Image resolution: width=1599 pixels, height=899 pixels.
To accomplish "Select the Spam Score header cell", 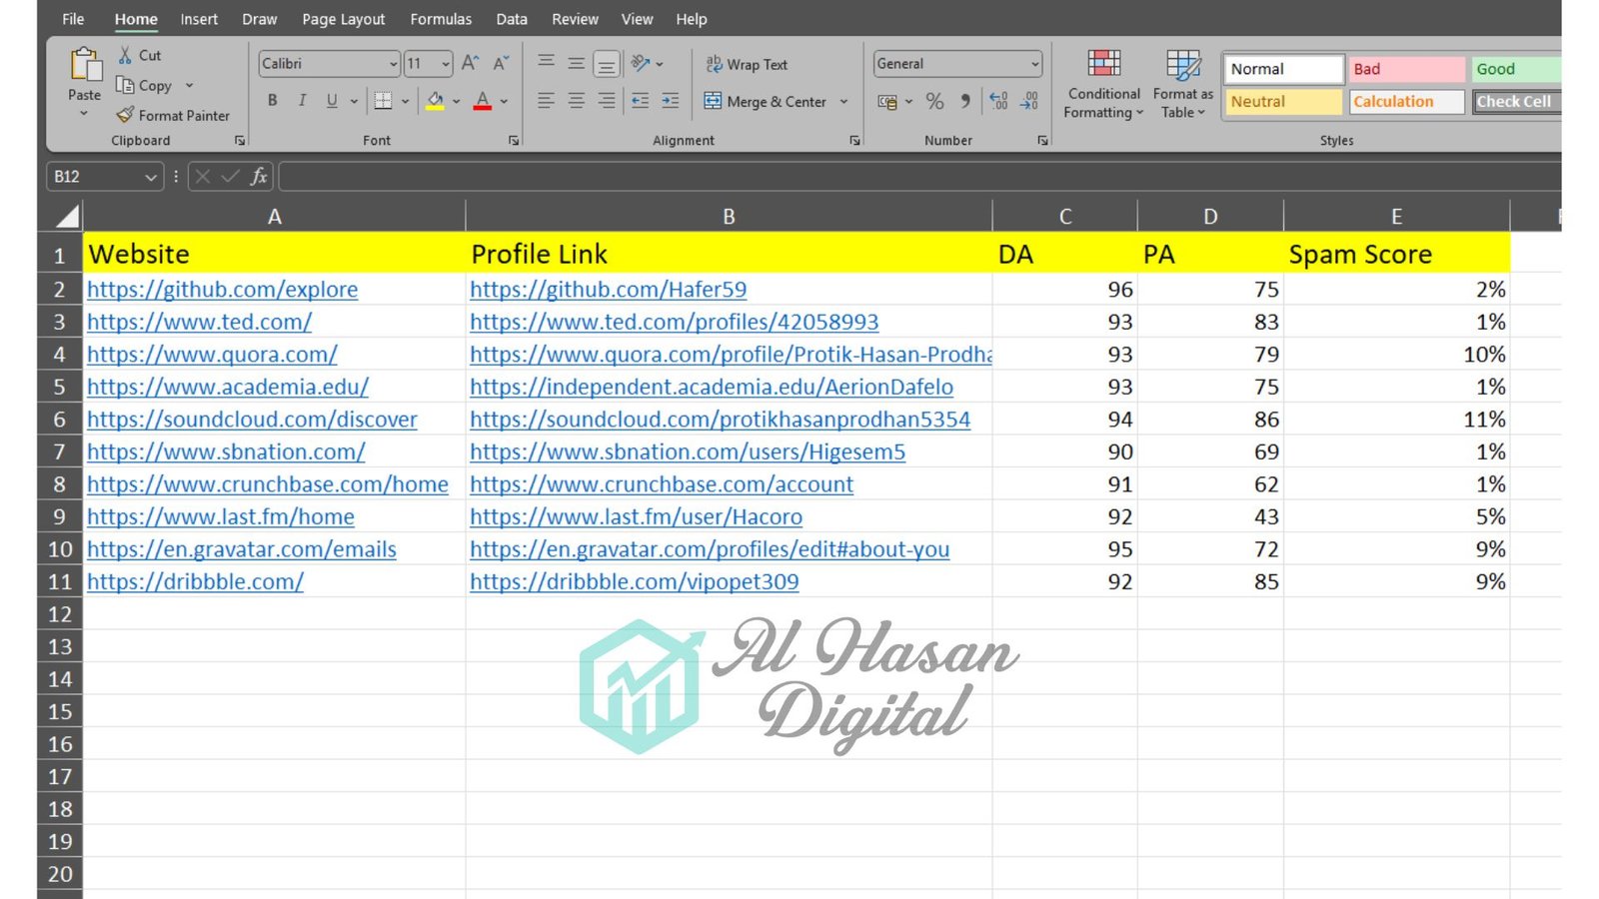I will [x=1396, y=254].
